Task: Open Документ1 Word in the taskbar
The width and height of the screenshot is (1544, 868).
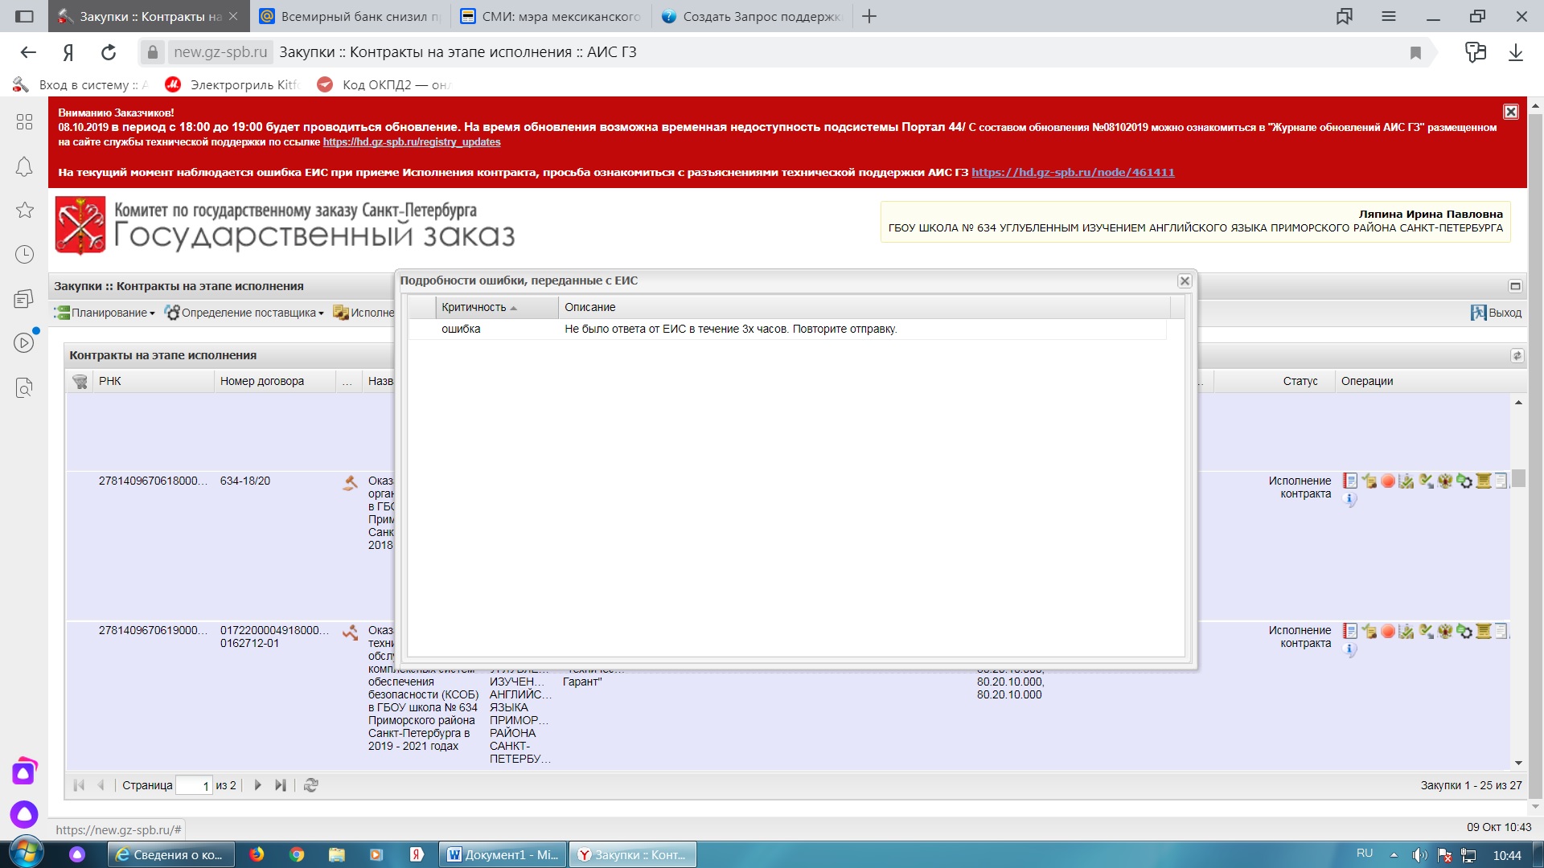Action: coord(503,854)
